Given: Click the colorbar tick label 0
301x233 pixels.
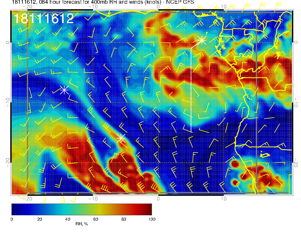Looking at the screenshot, I should [12, 219].
